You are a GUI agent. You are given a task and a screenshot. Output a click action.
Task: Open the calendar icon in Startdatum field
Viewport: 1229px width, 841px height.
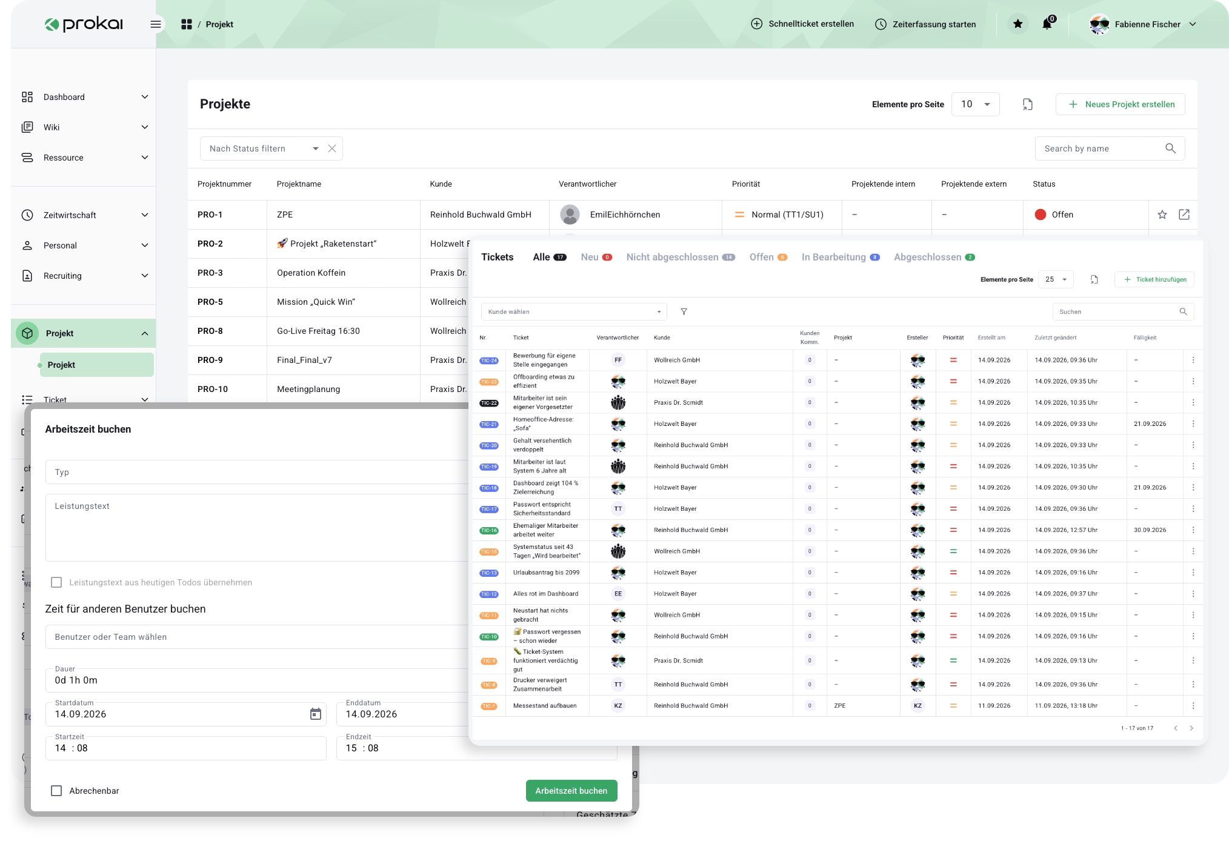click(316, 714)
